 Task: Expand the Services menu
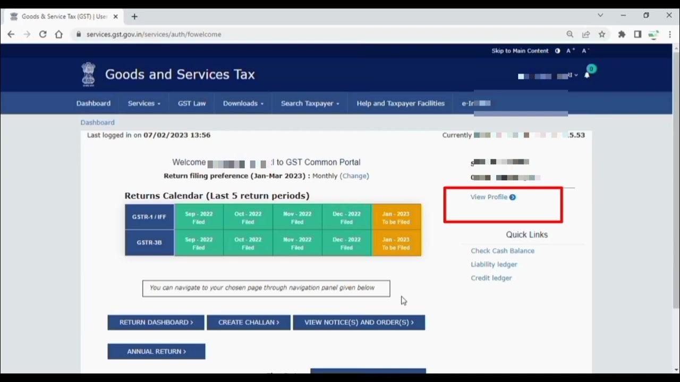(143, 103)
